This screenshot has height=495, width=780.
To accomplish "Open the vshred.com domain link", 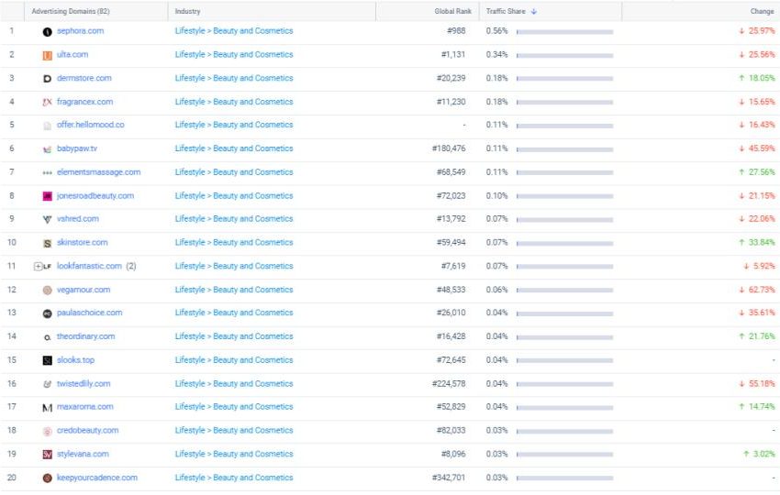I will [78, 219].
